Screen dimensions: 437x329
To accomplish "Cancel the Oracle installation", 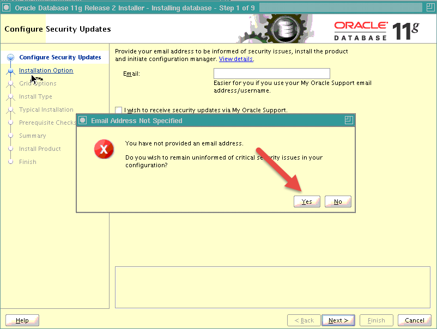I will coord(414,320).
